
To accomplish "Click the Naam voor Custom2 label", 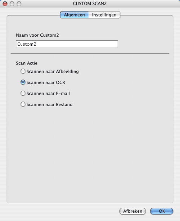I will tap(37, 35).
